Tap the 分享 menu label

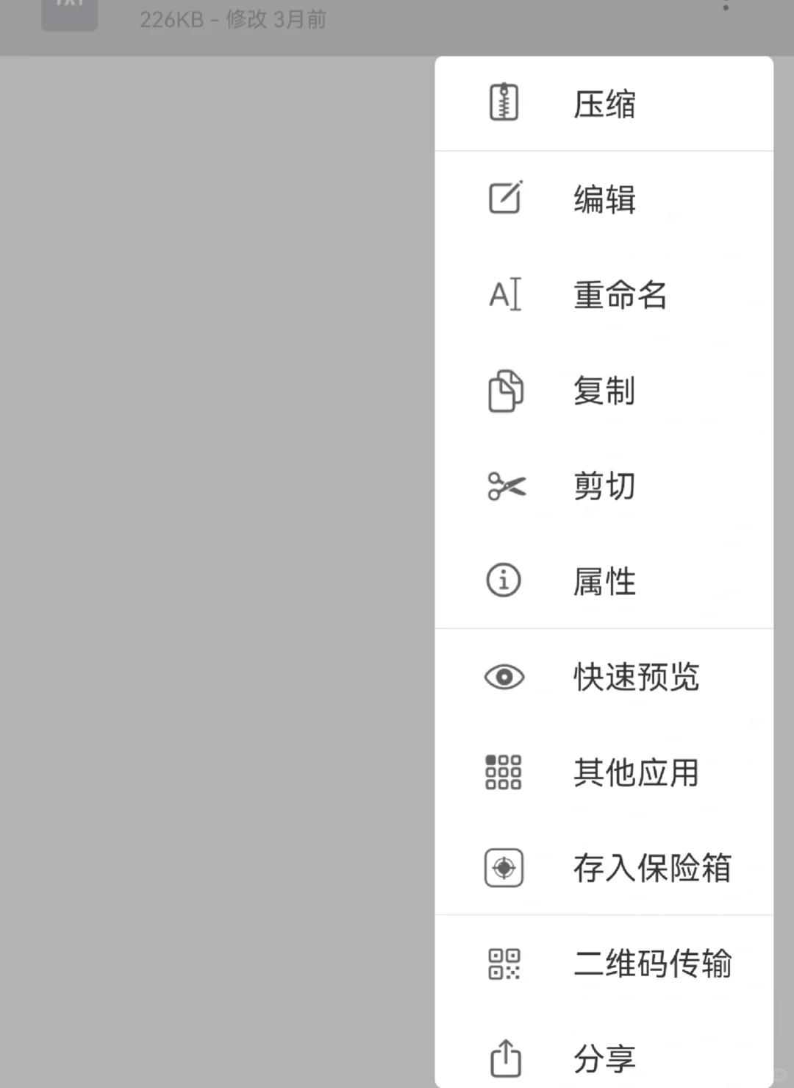pos(604,1059)
